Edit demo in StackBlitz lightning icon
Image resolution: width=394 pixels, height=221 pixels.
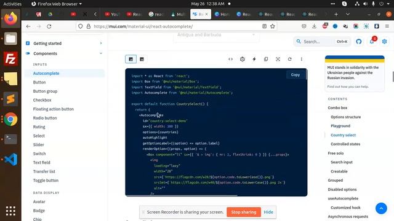point(254,59)
